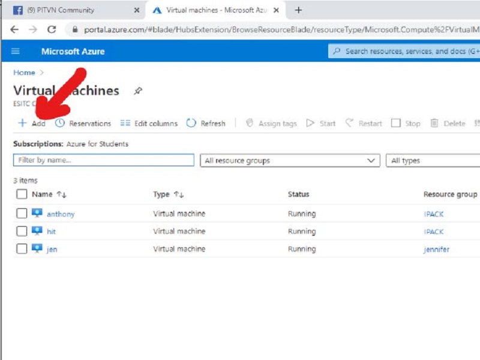Image resolution: width=480 pixels, height=360 pixels.
Task: Click the Add plus icon
Action: (x=22, y=123)
